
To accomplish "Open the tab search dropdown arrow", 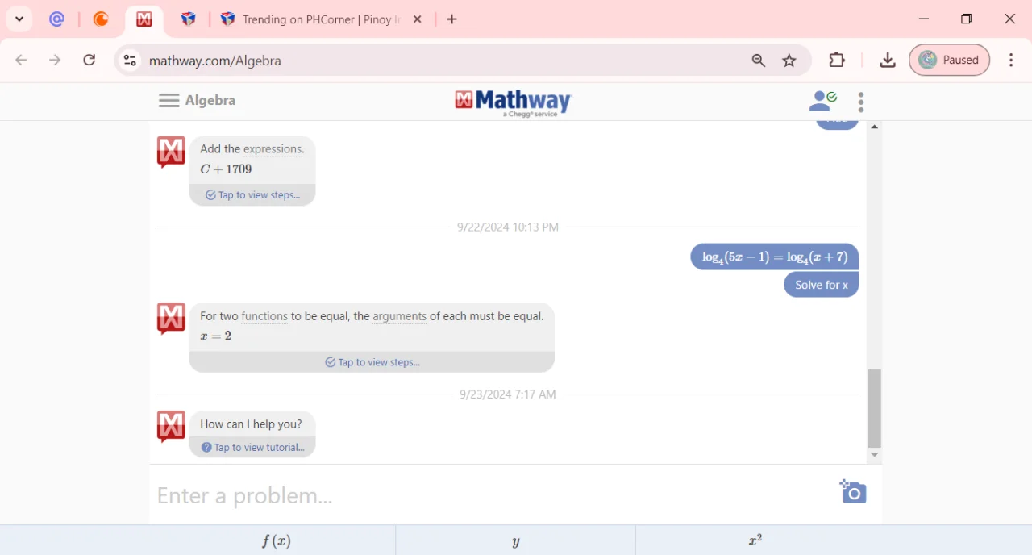I will point(19,19).
